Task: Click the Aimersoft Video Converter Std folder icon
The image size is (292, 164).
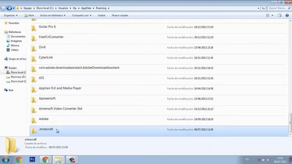Action: [x=34, y=110]
